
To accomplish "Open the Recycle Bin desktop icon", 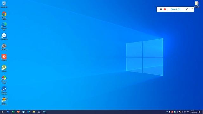I will pos(4,4).
